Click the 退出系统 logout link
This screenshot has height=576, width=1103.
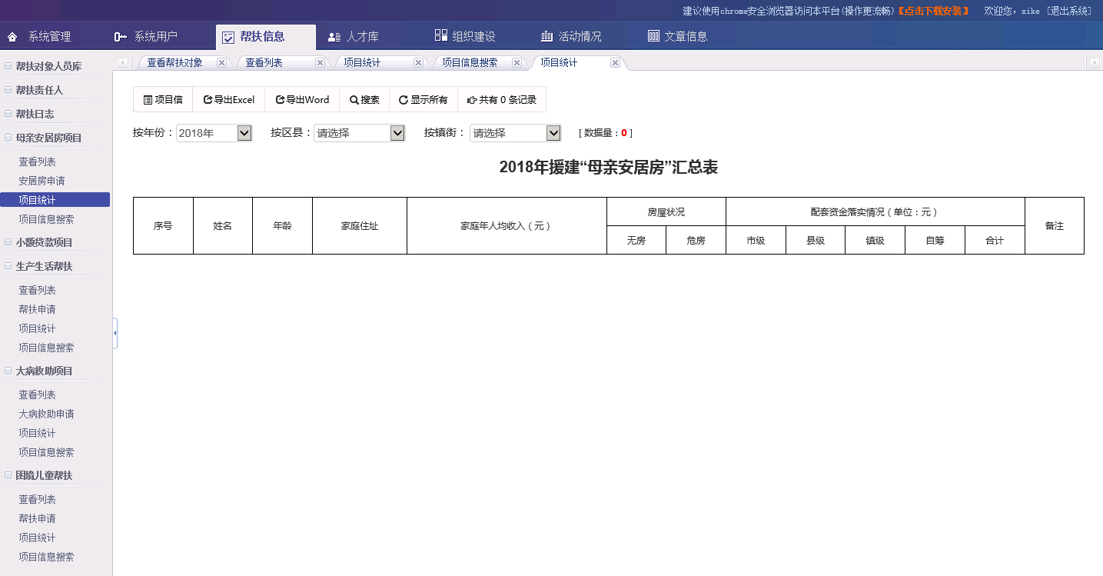point(1069,11)
